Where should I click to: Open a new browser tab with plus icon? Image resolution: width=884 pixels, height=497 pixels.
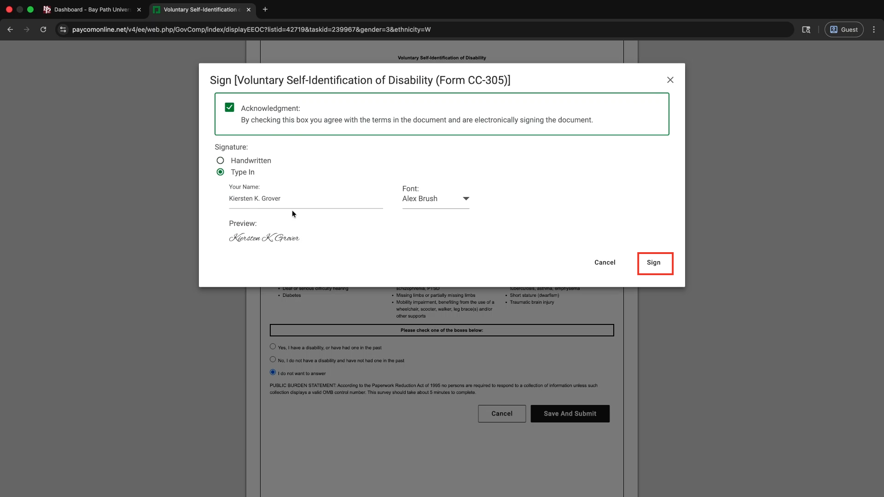[x=265, y=9]
